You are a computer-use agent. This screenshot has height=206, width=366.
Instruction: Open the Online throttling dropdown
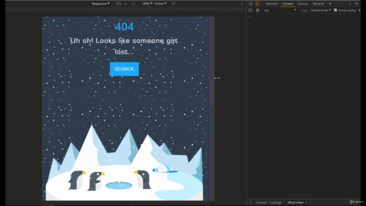pyautogui.click(x=161, y=4)
